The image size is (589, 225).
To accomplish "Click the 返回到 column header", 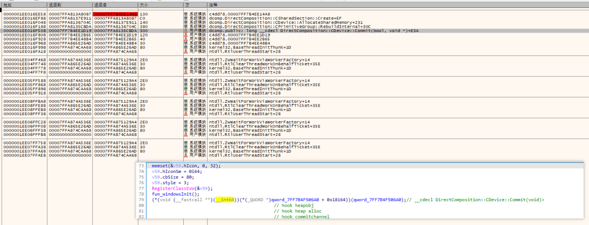I will [69, 5].
